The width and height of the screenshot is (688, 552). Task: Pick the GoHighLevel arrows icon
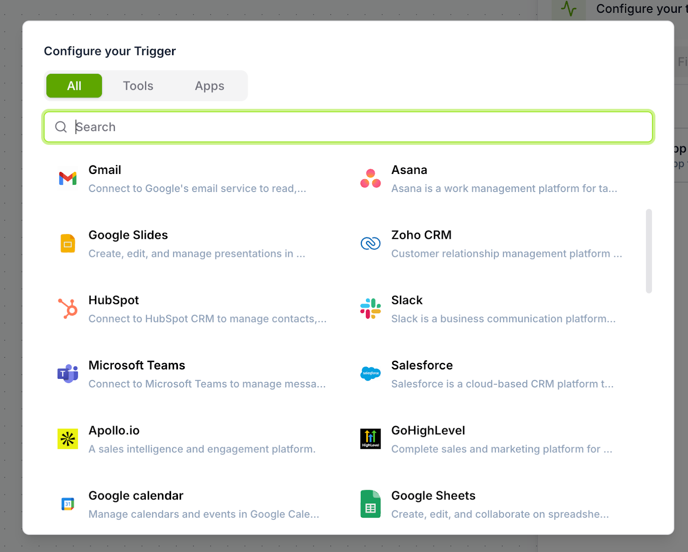pos(371,439)
